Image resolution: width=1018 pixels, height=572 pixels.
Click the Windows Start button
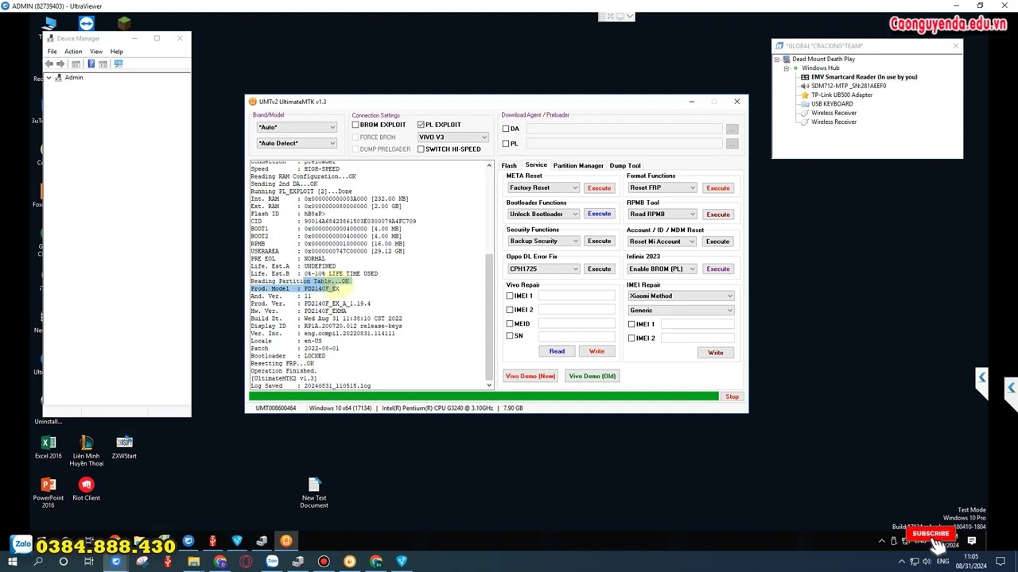pos(12,562)
